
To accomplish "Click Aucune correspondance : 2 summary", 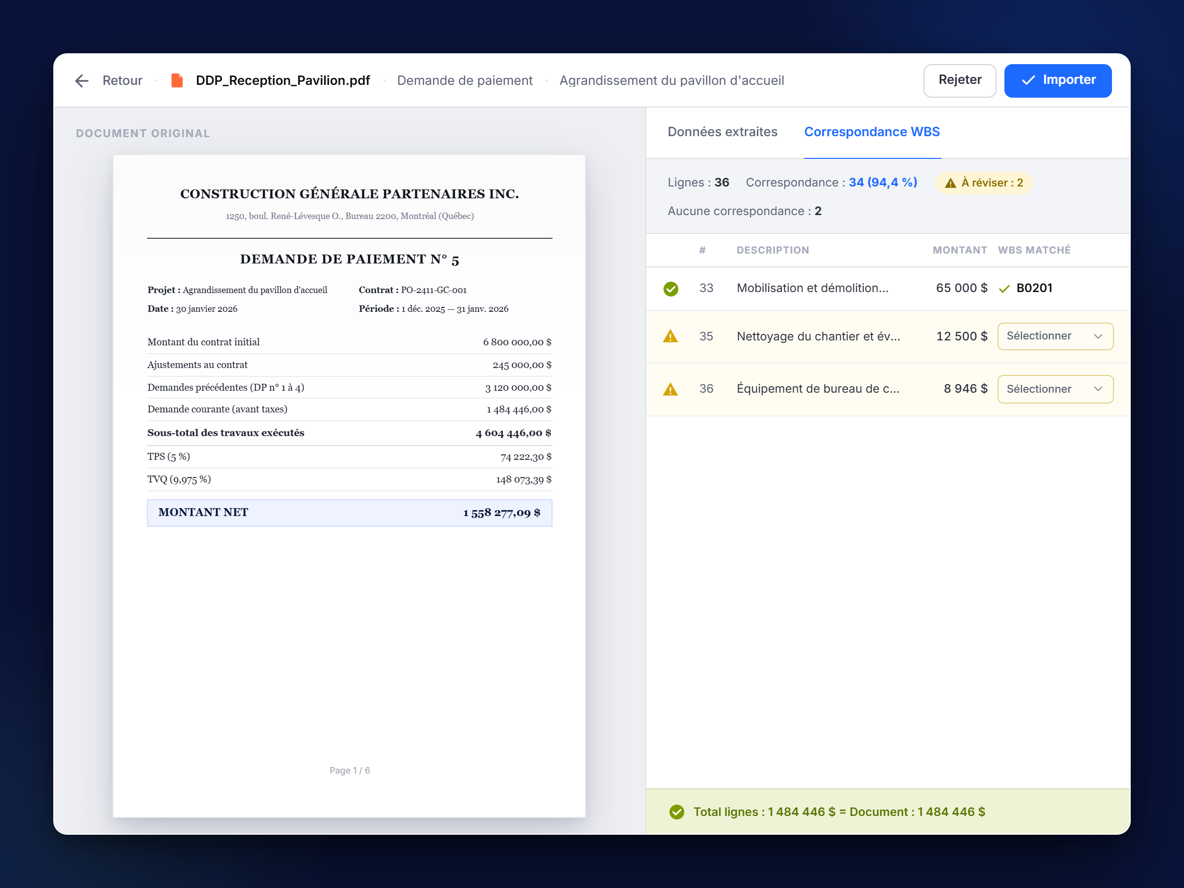I will (744, 211).
